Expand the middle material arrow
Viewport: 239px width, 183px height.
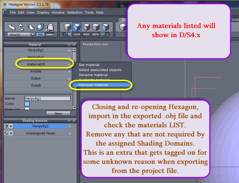(x=69, y=71)
